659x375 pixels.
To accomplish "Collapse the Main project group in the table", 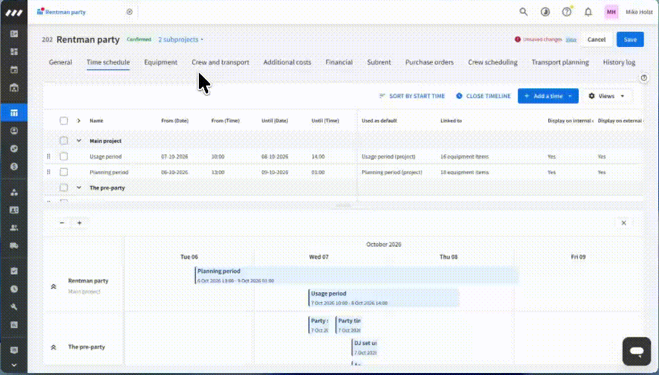I will coord(79,140).
